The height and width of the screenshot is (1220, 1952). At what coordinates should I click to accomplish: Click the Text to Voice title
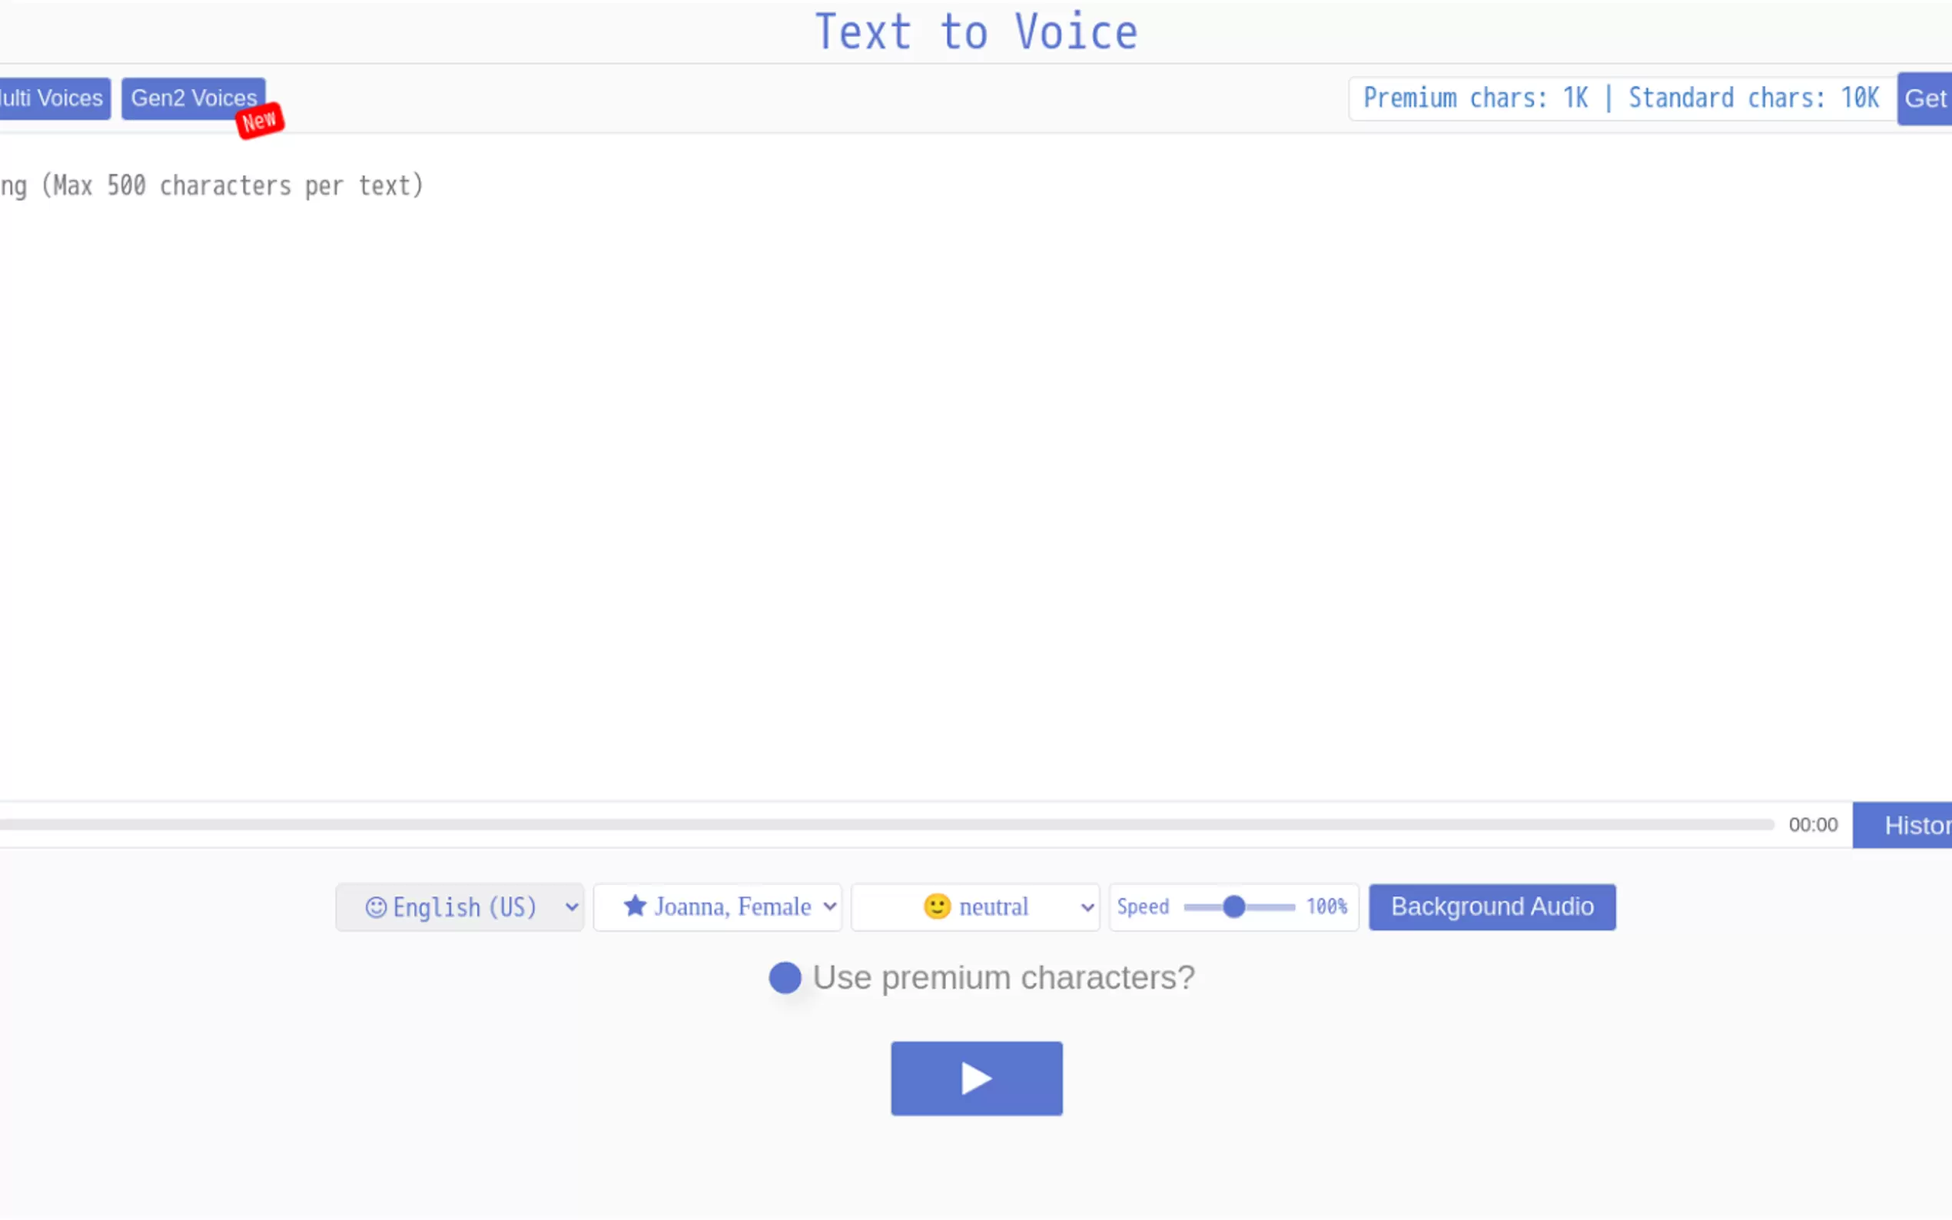[x=975, y=32]
